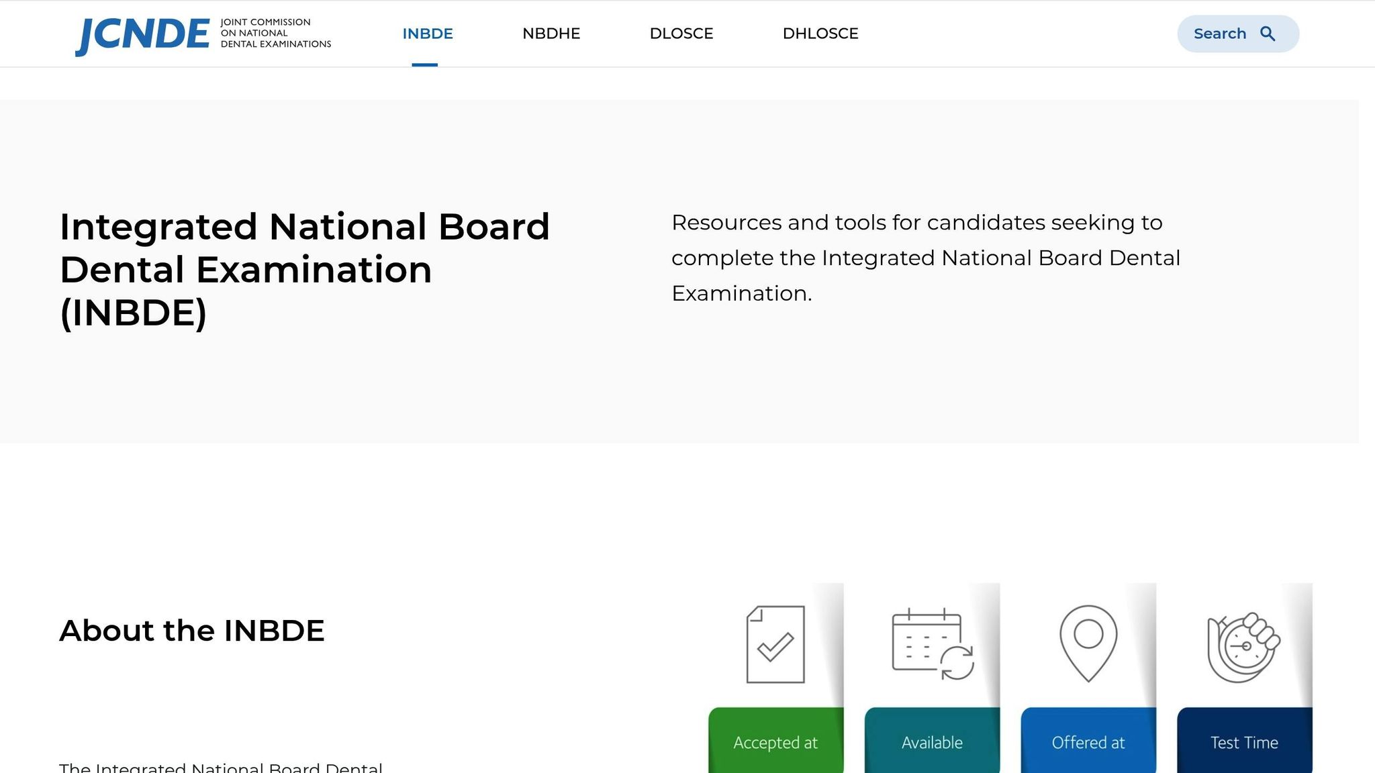
Task: Go to the DLOSCE menu item
Action: point(681,34)
